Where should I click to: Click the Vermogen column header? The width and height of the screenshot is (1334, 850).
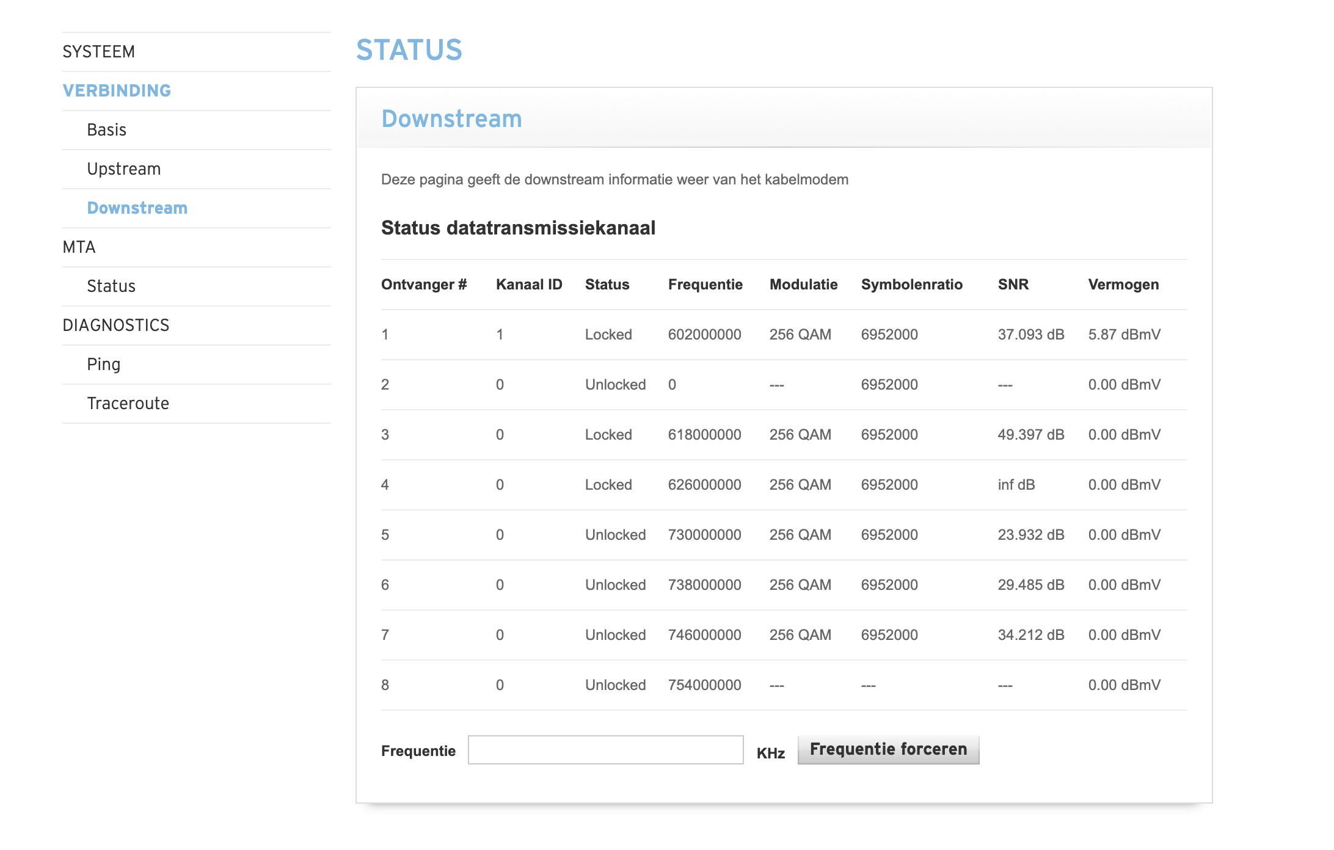pos(1123,285)
